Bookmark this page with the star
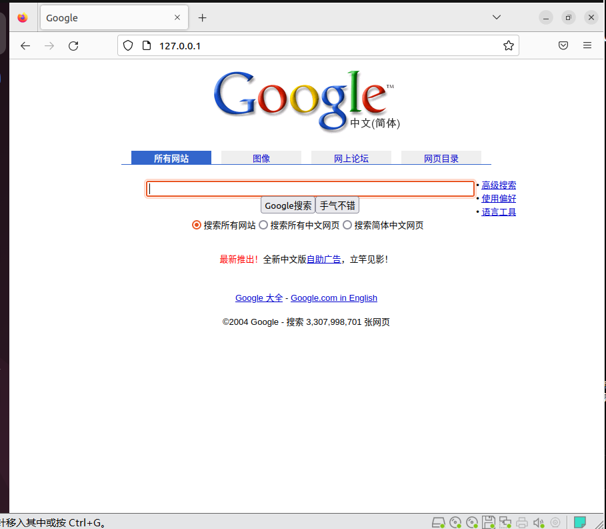Image resolution: width=606 pixels, height=529 pixels. [x=508, y=45]
